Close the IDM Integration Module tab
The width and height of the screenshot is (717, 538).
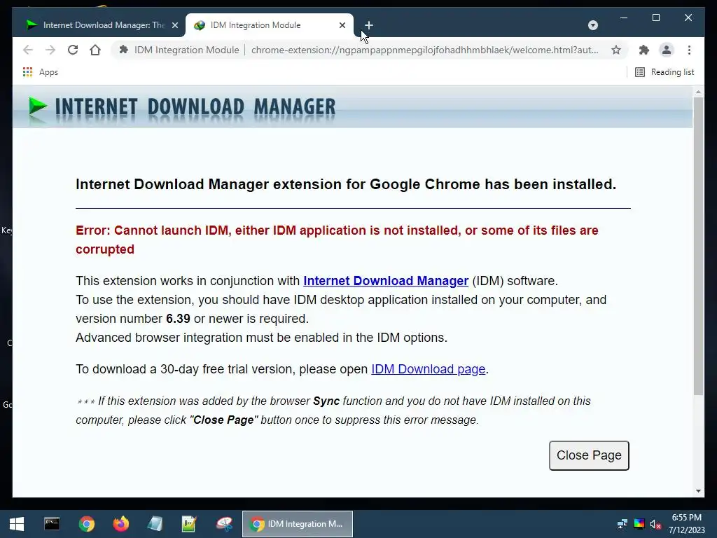[342, 25]
